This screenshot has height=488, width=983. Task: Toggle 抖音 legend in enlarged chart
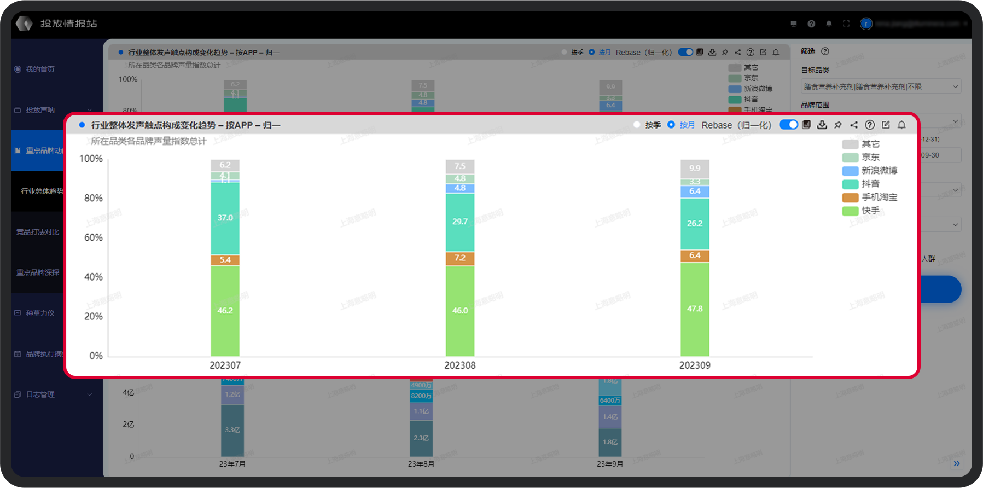click(861, 184)
